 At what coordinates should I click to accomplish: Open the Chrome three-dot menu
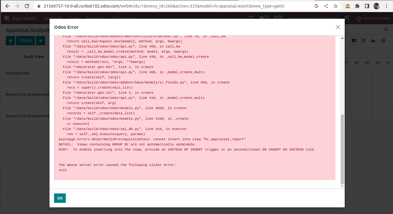pyautogui.click(x=386, y=6)
